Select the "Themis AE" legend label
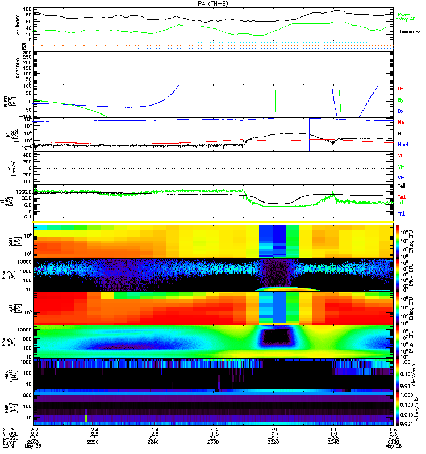The height and width of the screenshot is (454, 426). point(409,32)
